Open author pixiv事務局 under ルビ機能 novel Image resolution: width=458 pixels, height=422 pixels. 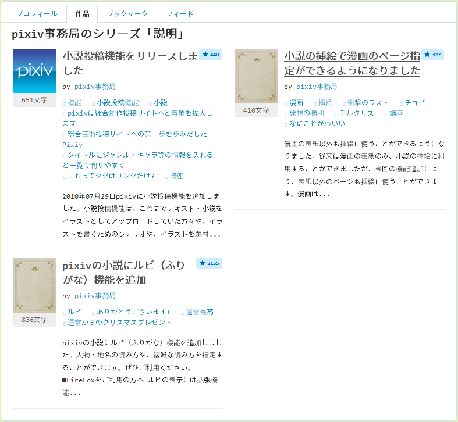coord(95,296)
